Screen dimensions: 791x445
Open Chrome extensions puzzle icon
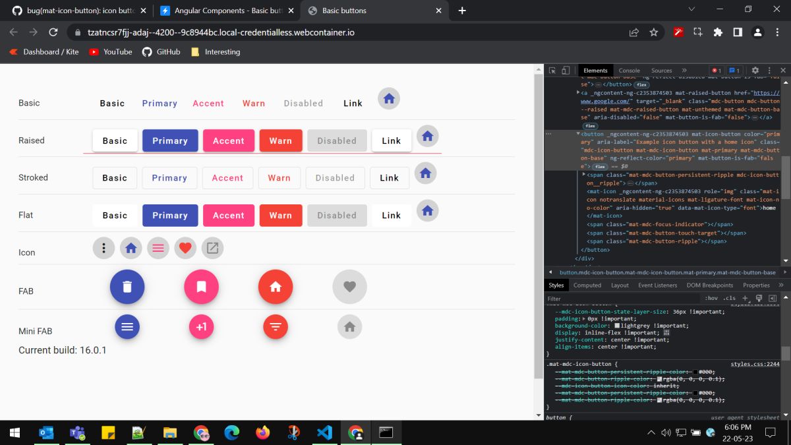(x=718, y=32)
